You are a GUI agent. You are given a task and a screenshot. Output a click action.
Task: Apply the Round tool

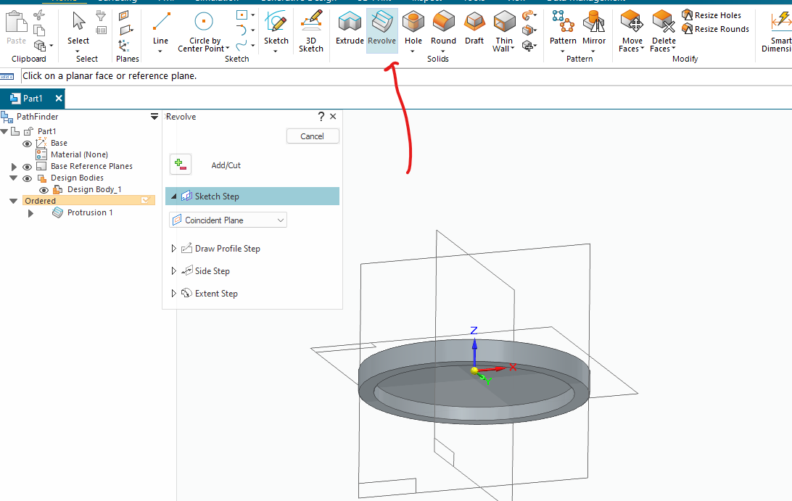[443, 28]
